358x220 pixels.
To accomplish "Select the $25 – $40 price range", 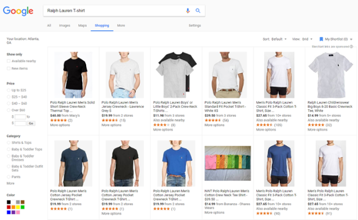I will (x=9, y=97).
